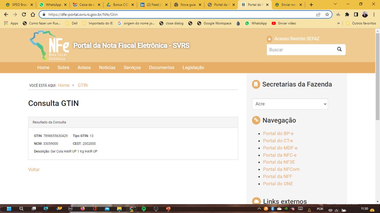Open the Extensions puzzle icon

[347, 14]
